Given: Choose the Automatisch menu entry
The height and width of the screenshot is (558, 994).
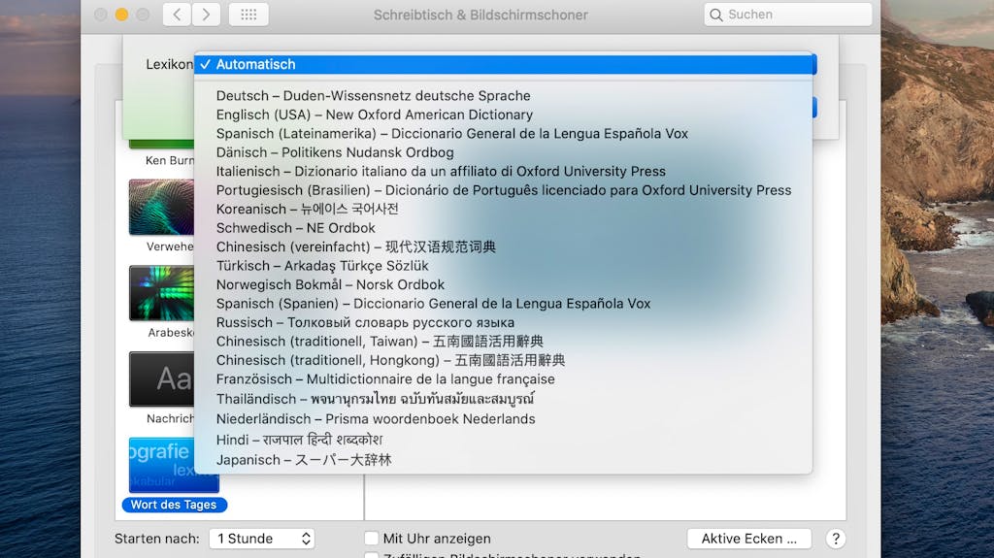Looking at the screenshot, I should pos(505,64).
